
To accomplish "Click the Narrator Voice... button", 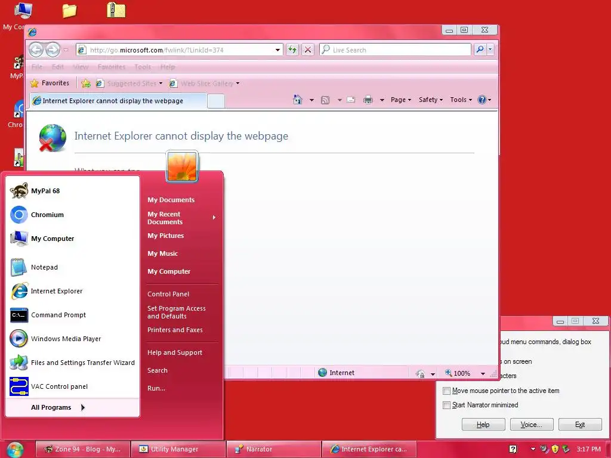I will tap(532, 425).
